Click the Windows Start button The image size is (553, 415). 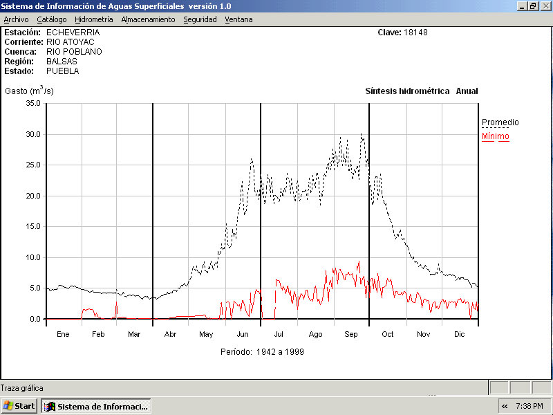pyautogui.click(x=19, y=406)
